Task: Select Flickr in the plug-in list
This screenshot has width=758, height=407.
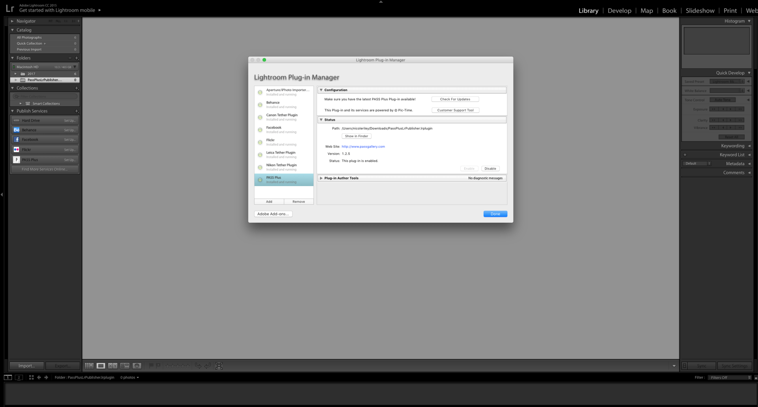Action: 284,142
